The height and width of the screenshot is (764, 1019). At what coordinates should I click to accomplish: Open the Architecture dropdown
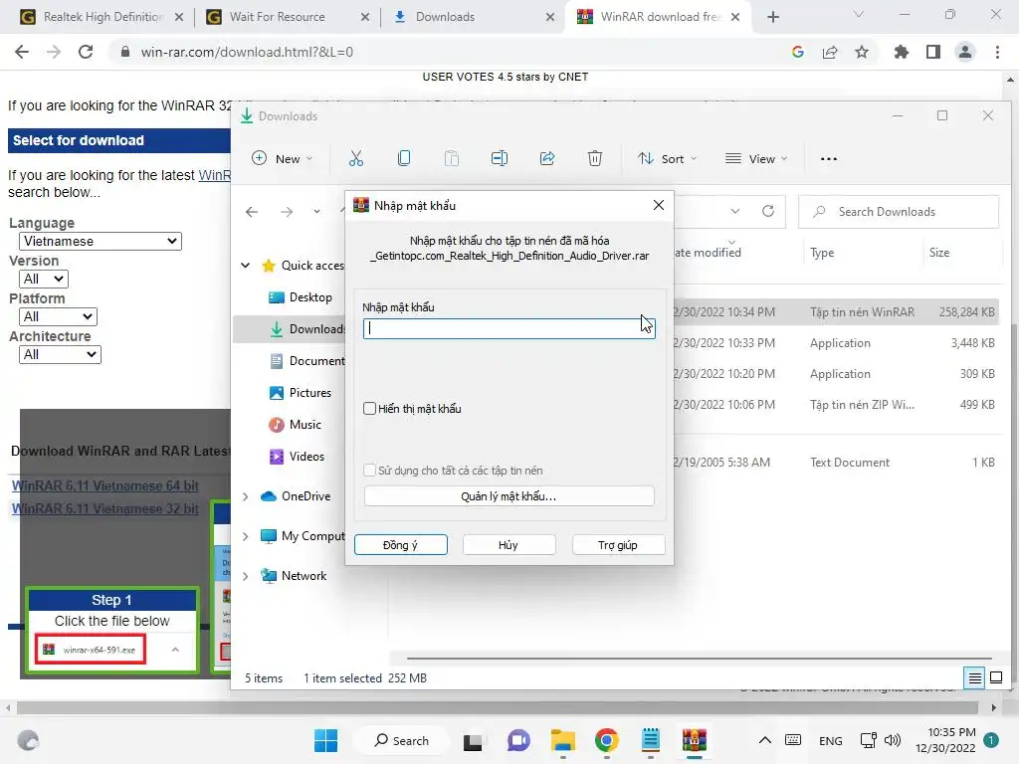coord(60,354)
